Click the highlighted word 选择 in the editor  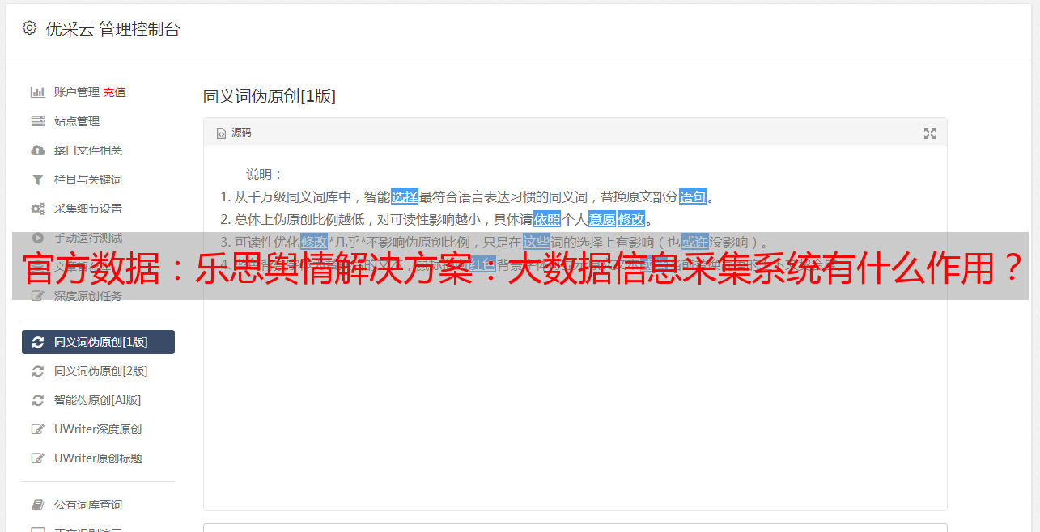click(405, 196)
